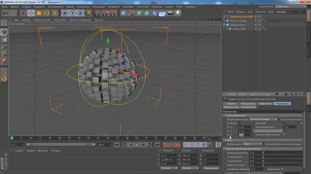Image resolution: width=311 pixels, height=174 pixels.
Task: Open the transformation mode dropdown
Action: tap(263, 119)
